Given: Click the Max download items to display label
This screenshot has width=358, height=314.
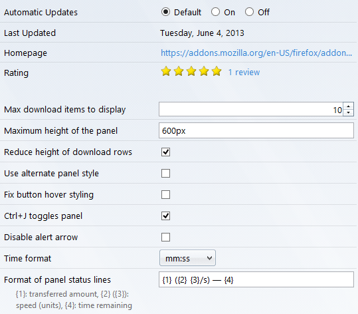Looking at the screenshot, I should pos(65,109).
